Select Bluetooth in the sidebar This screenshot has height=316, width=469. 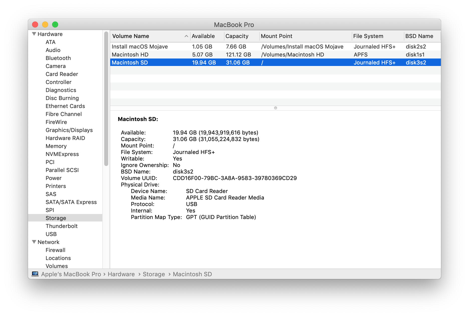pos(58,58)
